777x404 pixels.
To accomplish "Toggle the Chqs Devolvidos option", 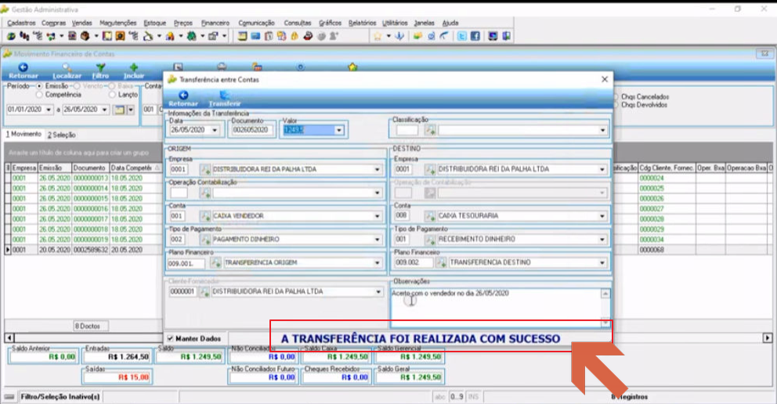I will [x=616, y=105].
